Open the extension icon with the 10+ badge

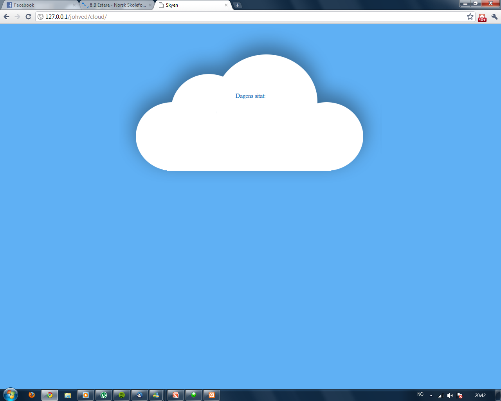tap(482, 17)
